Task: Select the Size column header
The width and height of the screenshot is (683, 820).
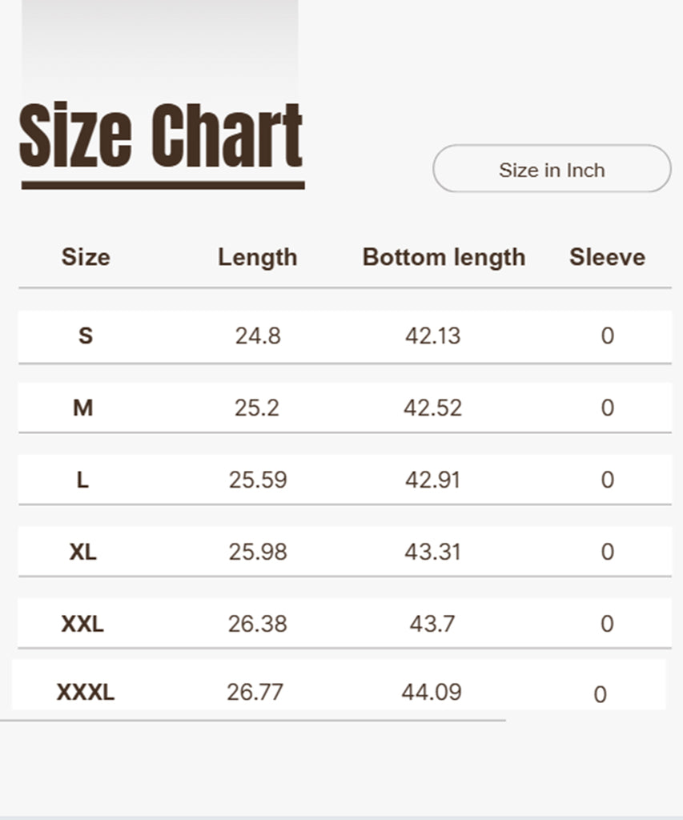Action: tap(86, 257)
